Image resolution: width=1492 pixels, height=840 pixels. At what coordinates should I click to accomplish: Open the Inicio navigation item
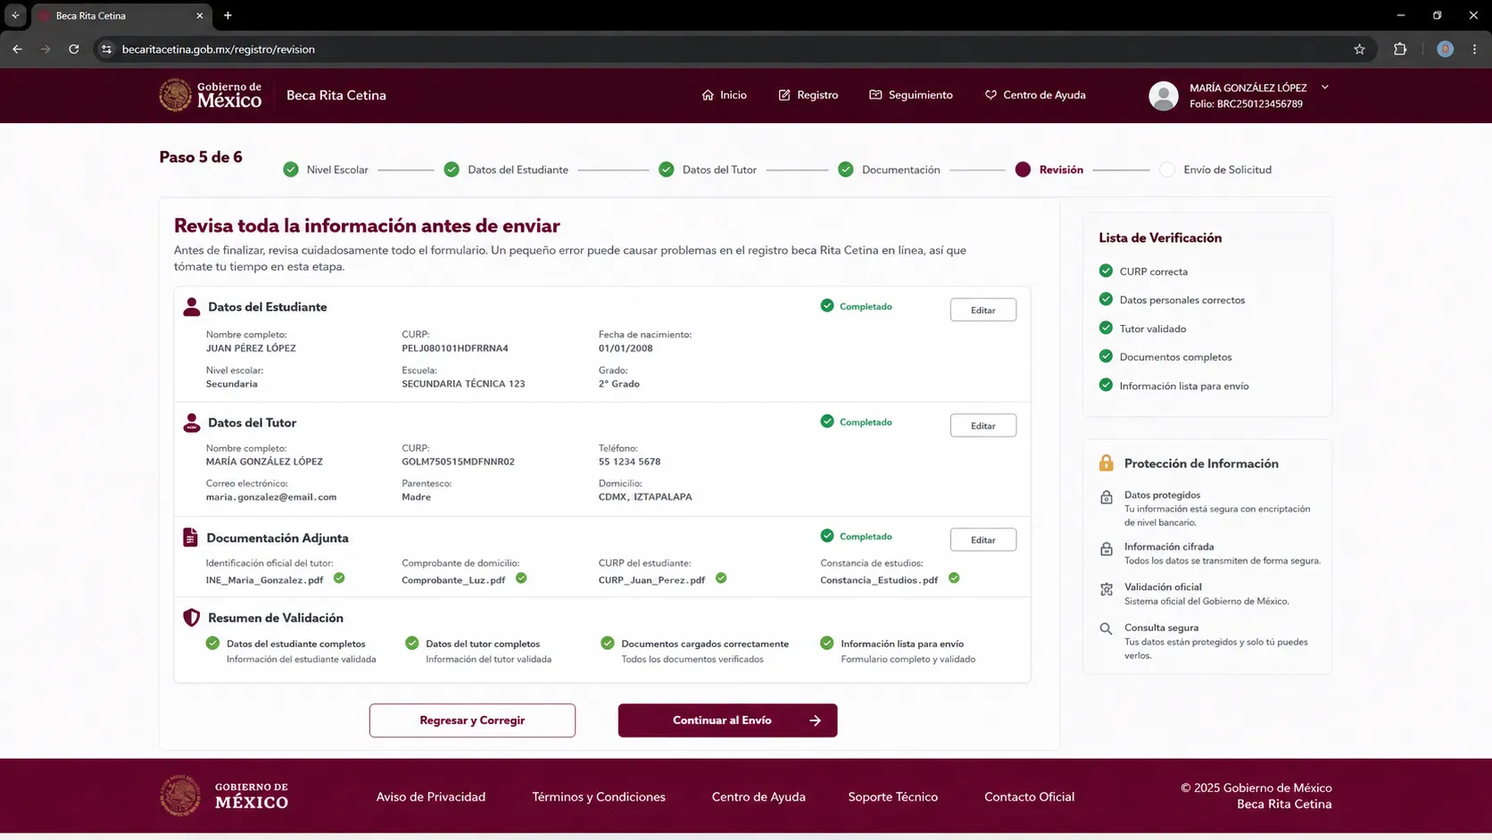[x=724, y=95]
